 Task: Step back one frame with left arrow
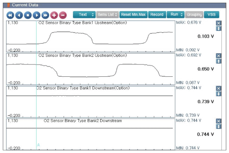tap(19, 15)
